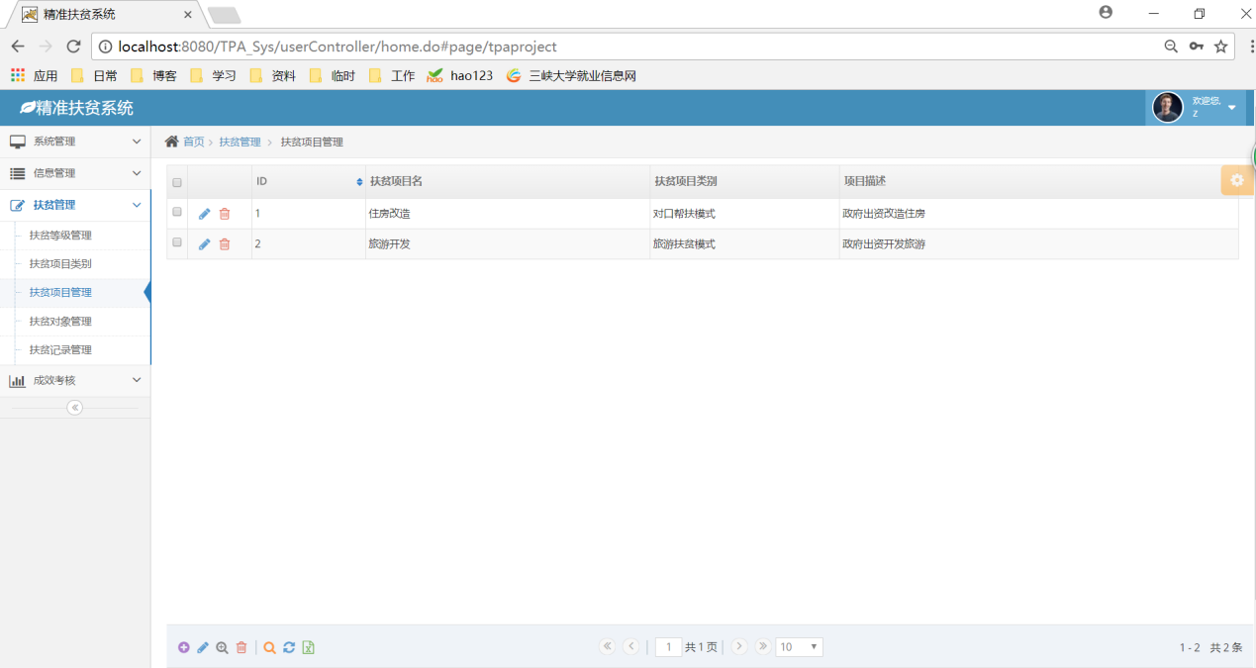Click the footer refresh grid icon
Screen dimensions: 1256x668
click(289, 647)
